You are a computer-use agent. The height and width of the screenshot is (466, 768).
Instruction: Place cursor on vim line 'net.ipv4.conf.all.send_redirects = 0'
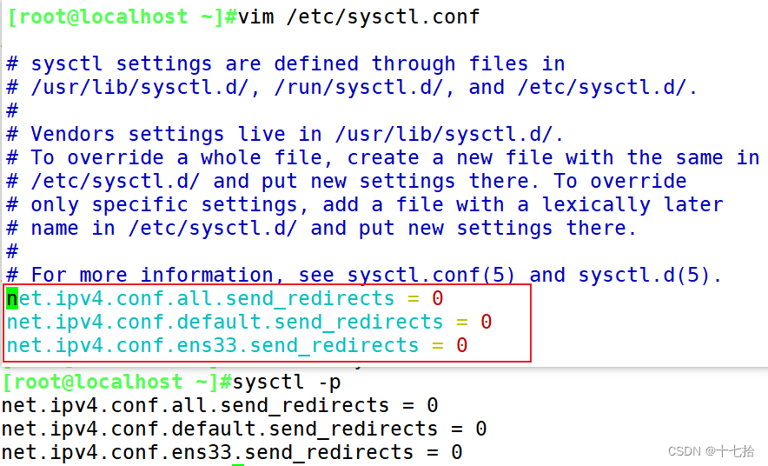tap(225, 299)
